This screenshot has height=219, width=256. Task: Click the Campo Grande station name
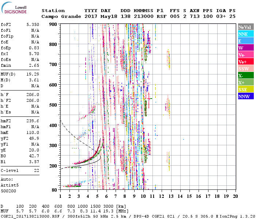pyautogui.click(x=61, y=16)
